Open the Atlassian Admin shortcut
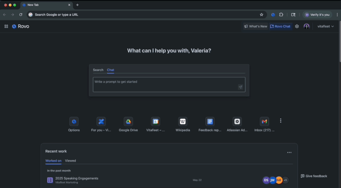Viewport: 341px width, 188px height. (x=237, y=122)
